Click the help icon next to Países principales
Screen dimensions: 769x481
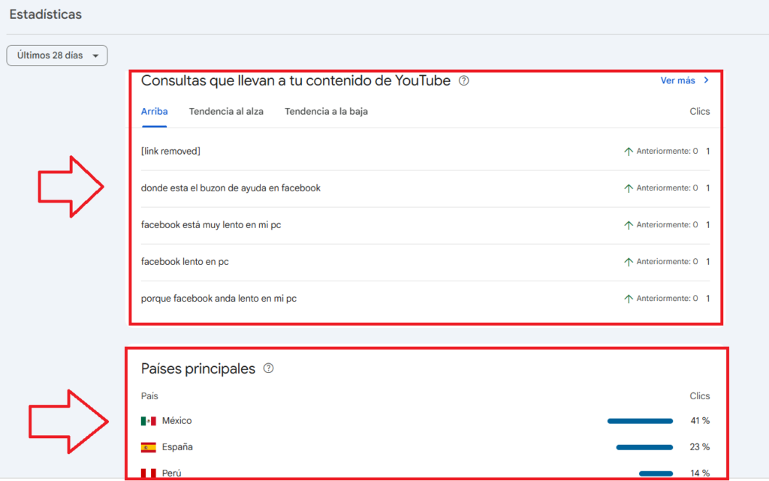(268, 368)
